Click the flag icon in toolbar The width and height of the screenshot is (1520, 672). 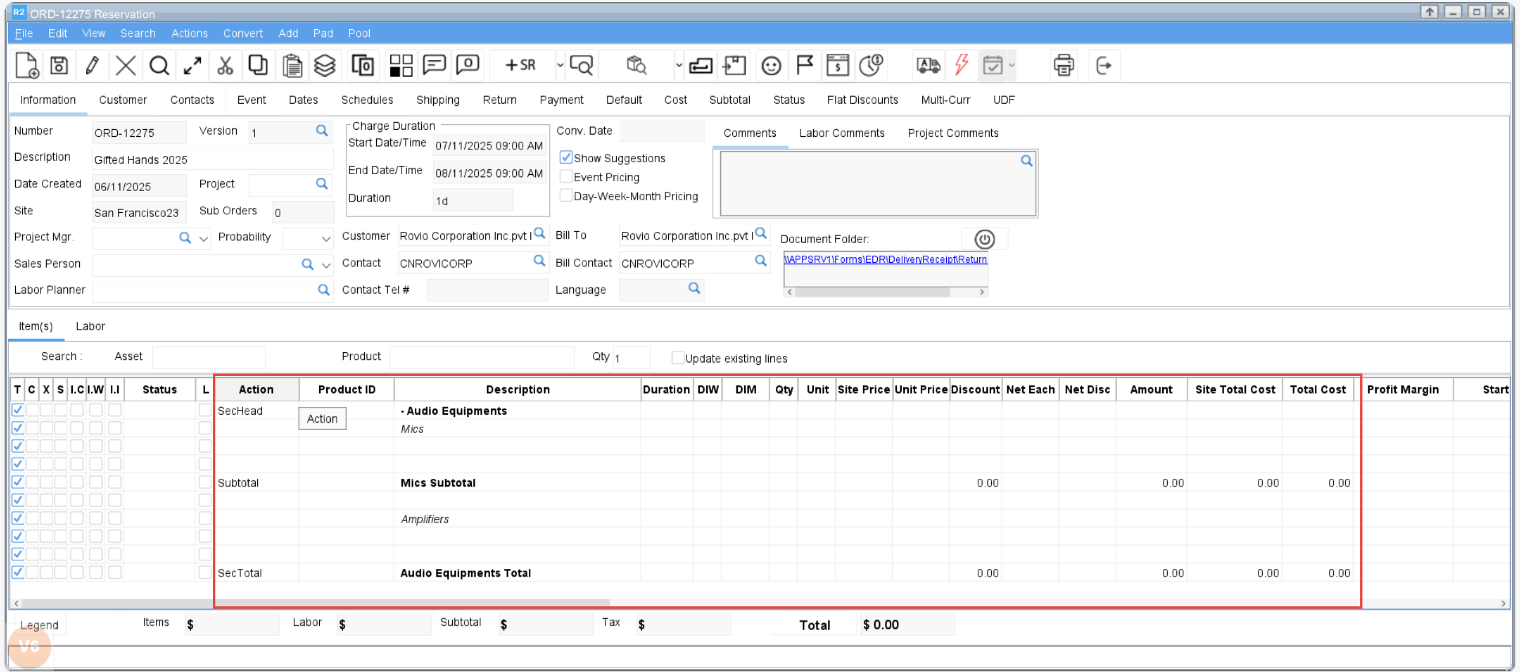tap(804, 66)
